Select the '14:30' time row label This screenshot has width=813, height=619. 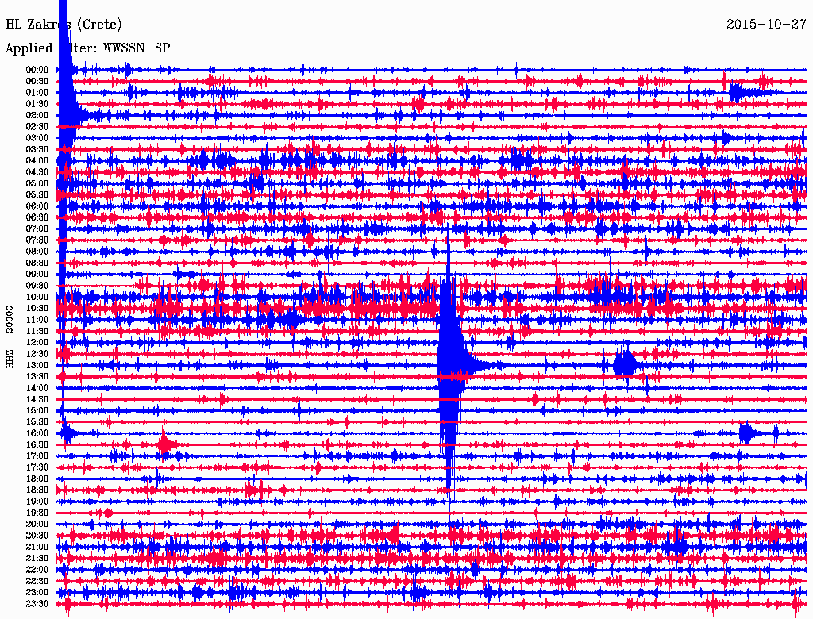click(x=37, y=400)
